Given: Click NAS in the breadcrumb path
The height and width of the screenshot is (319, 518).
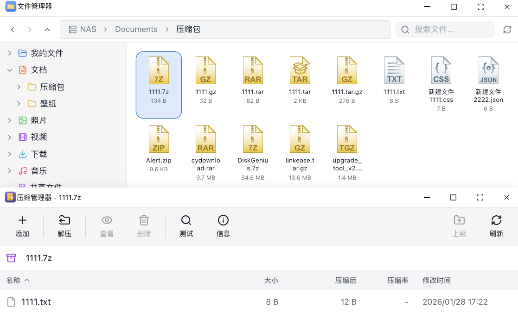Looking at the screenshot, I should click(88, 29).
